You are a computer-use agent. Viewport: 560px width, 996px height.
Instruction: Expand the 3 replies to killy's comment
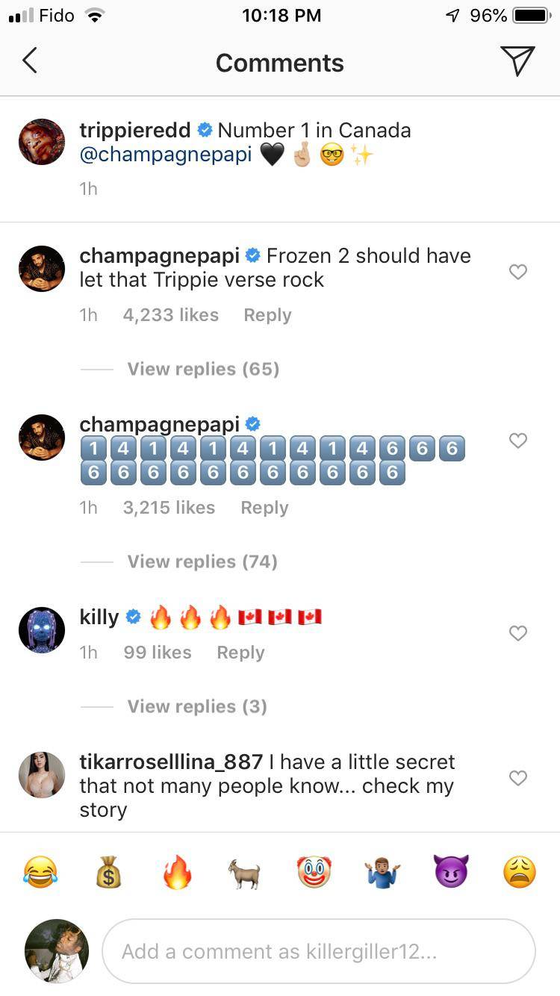pos(197,706)
